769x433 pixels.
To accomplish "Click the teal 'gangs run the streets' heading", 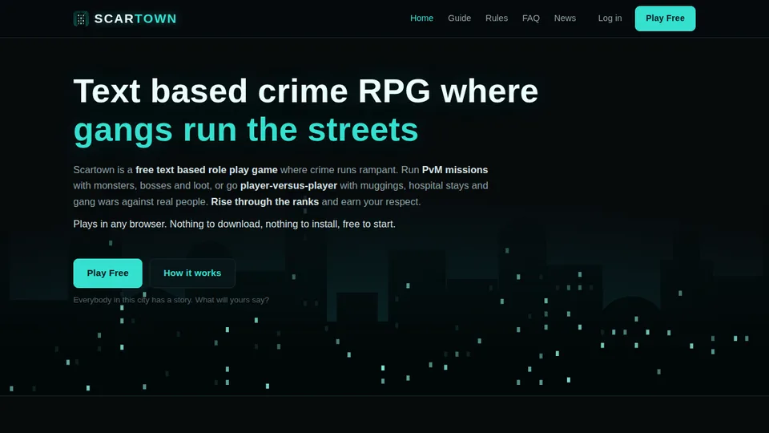I will [x=246, y=130].
